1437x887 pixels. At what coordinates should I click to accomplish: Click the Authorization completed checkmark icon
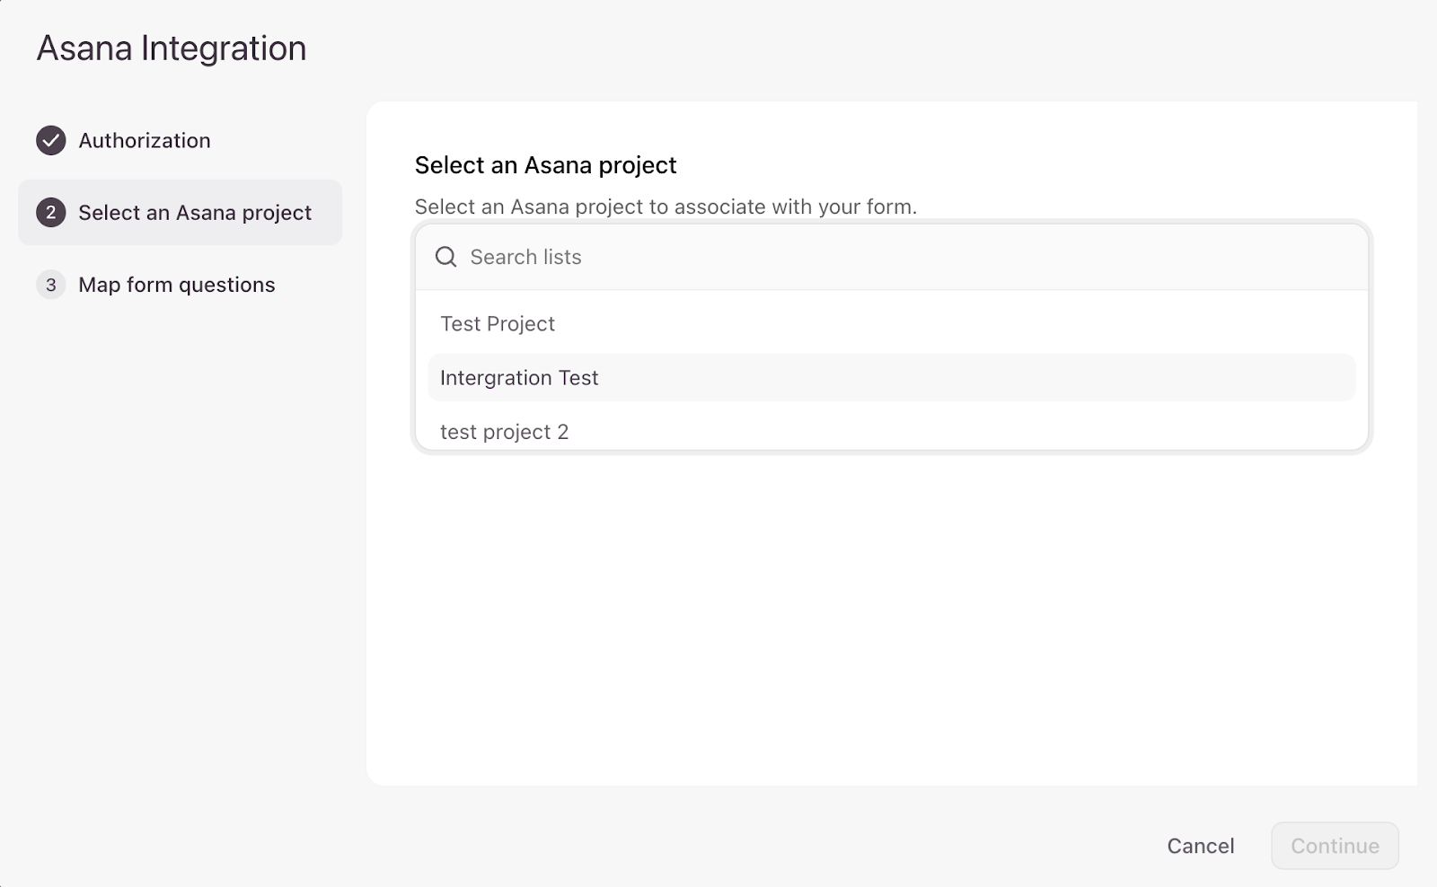point(51,141)
